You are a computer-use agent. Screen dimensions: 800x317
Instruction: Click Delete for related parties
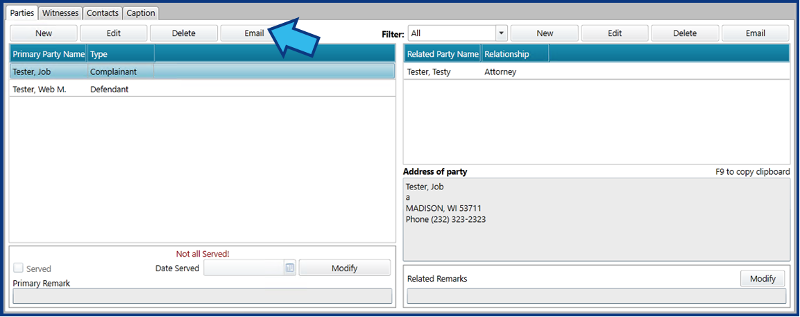(x=685, y=33)
